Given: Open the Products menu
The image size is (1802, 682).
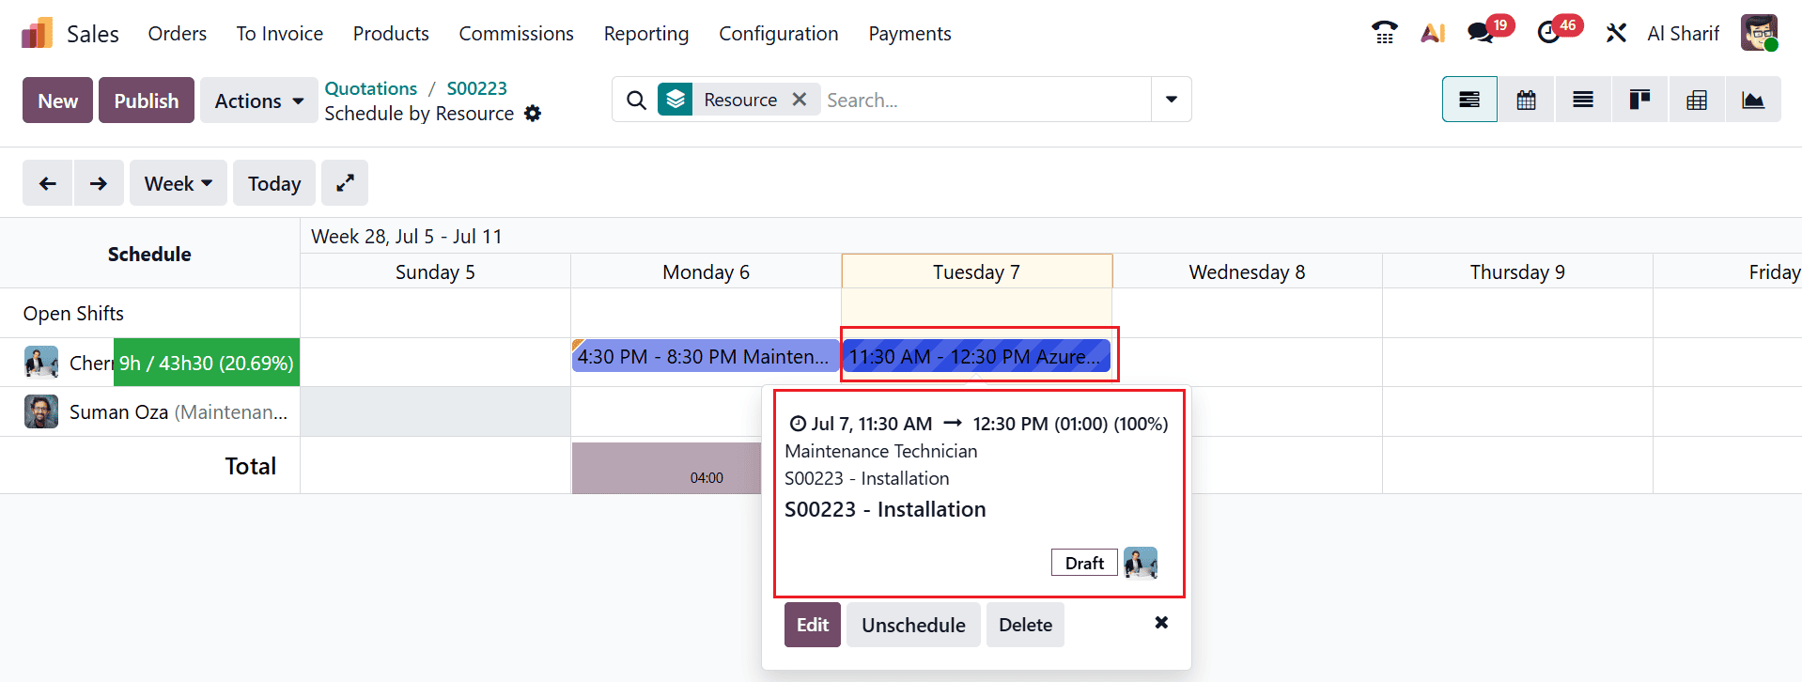Looking at the screenshot, I should [391, 34].
